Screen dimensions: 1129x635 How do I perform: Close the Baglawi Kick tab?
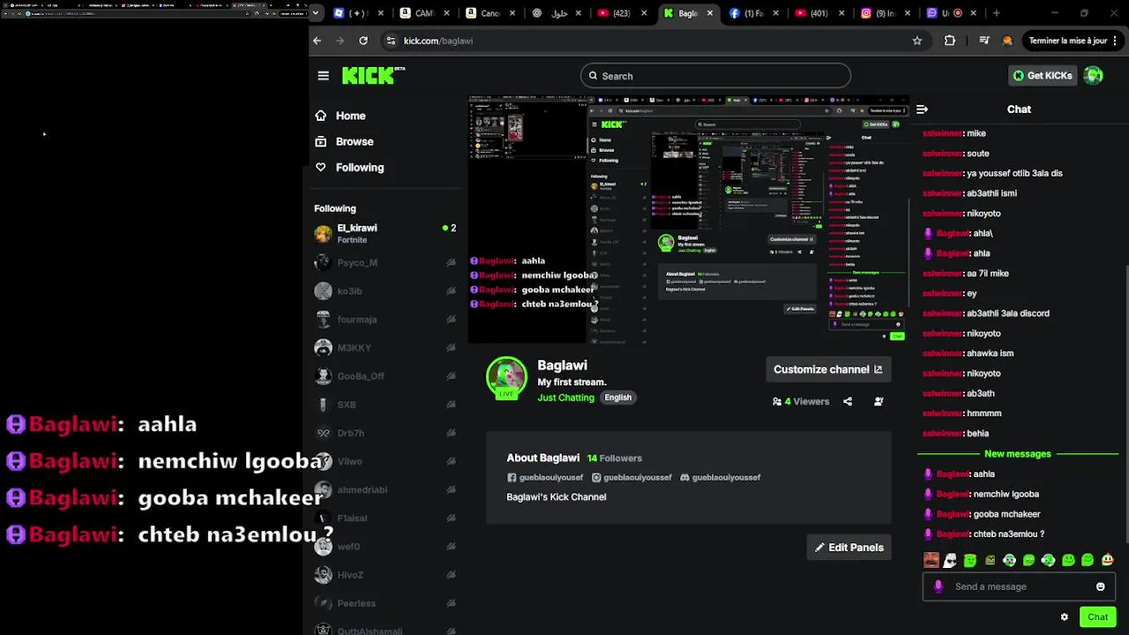click(709, 13)
